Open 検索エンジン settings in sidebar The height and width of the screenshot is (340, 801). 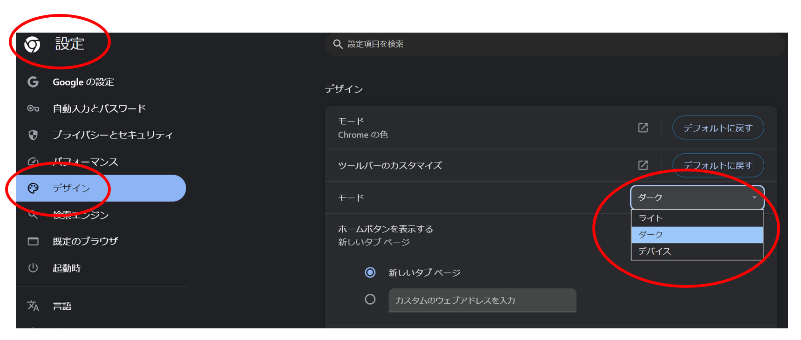tap(81, 215)
